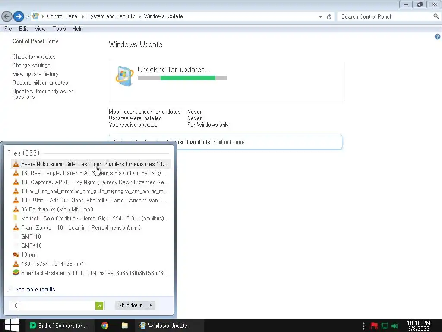442x332 pixels.
Task: Select Windows Update in the breadcrumb
Action: click(x=163, y=16)
